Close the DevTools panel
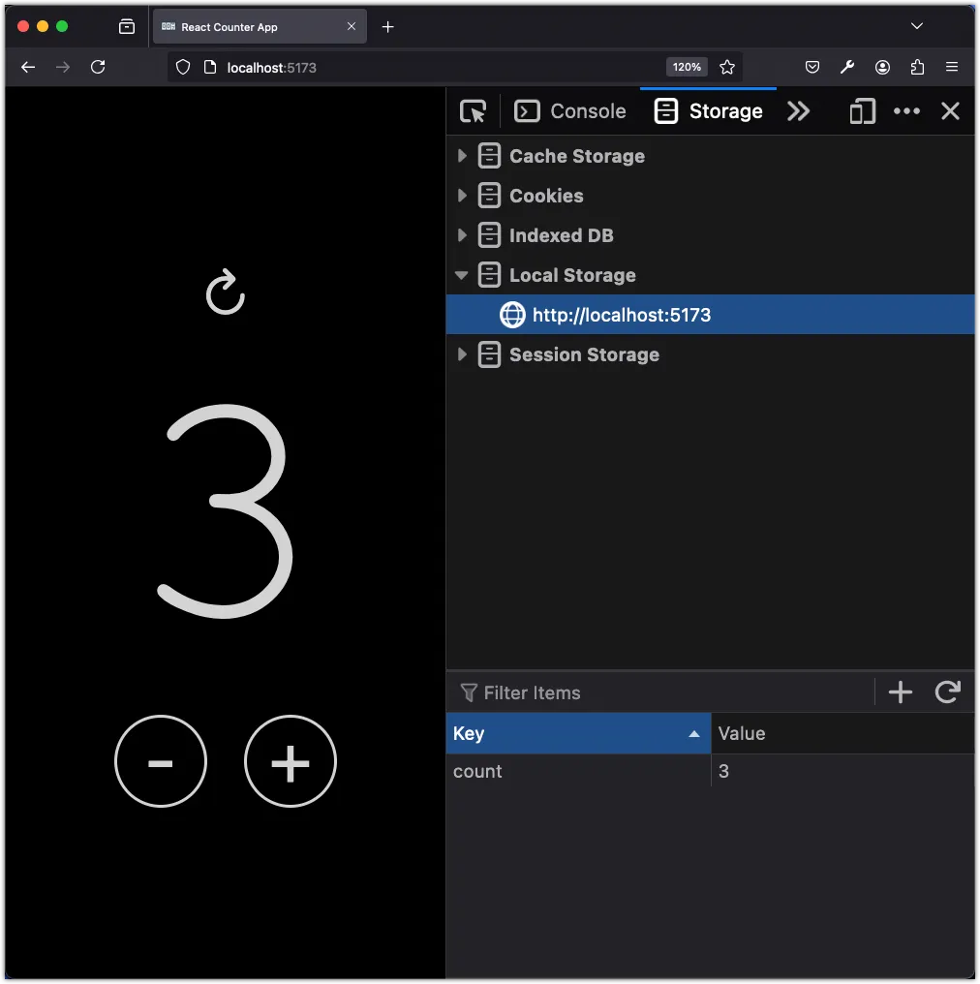This screenshot has height=984, width=980. click(951, 111)
